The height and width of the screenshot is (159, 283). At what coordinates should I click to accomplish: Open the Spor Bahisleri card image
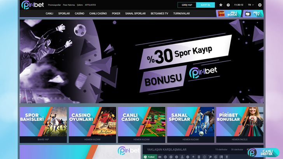click(x=43, y=121)
